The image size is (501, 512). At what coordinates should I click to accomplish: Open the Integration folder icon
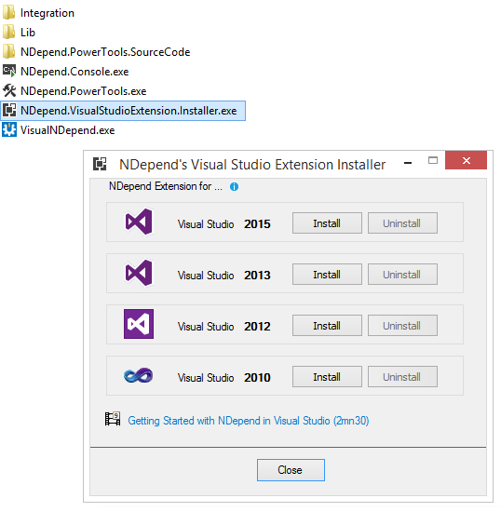point(8,12)
